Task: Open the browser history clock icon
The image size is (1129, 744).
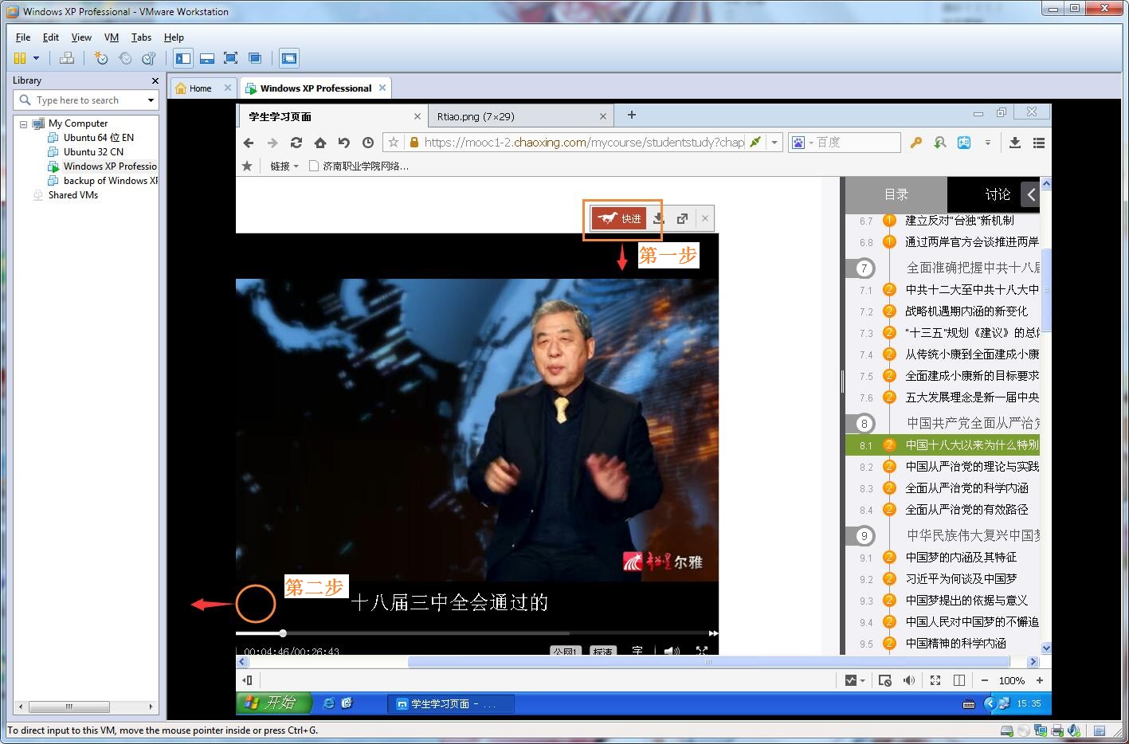Action: click(x=368, y=143)
